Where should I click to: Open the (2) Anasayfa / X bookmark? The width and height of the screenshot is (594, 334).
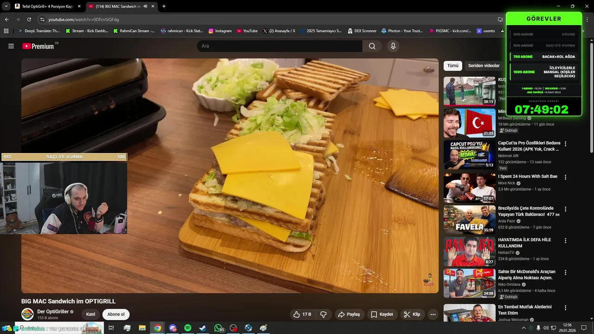(279, 31)
